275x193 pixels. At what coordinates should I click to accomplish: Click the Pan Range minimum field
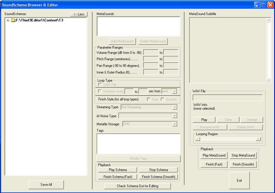(151, 65)
